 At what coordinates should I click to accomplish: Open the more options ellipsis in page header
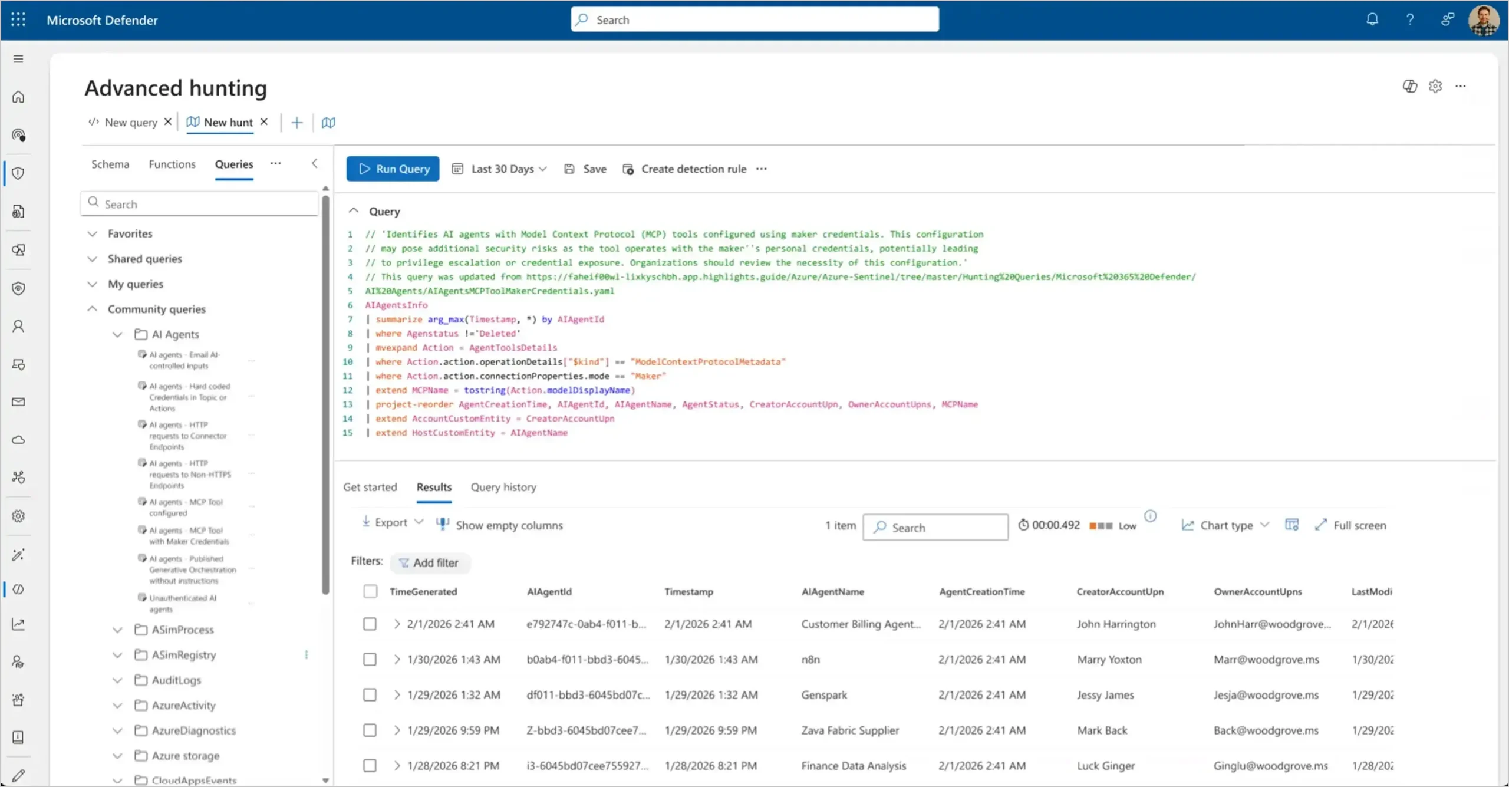[x=1461, y=86]
